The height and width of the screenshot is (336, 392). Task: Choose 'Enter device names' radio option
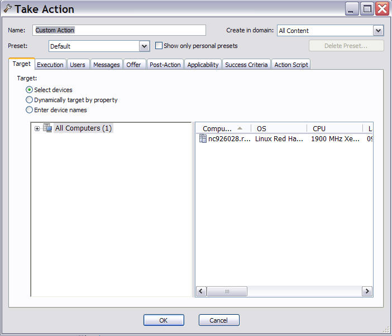(29, 110)
